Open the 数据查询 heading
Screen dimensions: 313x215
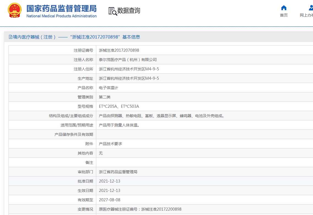click(x=129, y=10)
